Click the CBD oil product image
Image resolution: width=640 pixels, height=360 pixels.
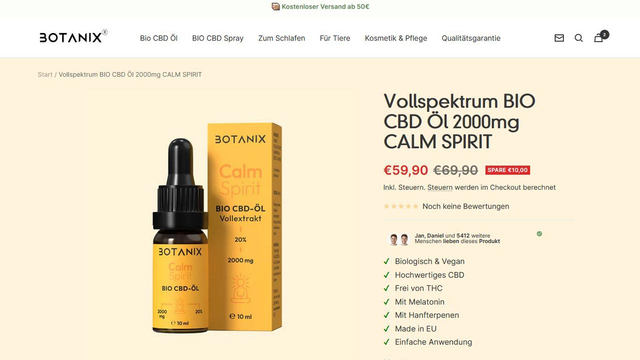tap(217, 227)
